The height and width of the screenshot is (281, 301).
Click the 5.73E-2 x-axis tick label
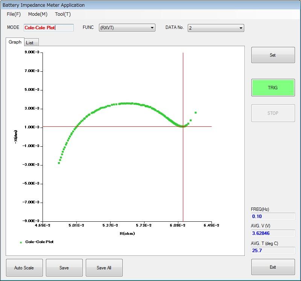click(x=144, y=225)
